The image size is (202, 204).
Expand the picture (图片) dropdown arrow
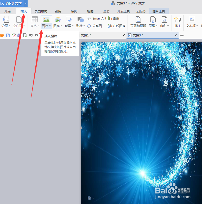(50, 26)
